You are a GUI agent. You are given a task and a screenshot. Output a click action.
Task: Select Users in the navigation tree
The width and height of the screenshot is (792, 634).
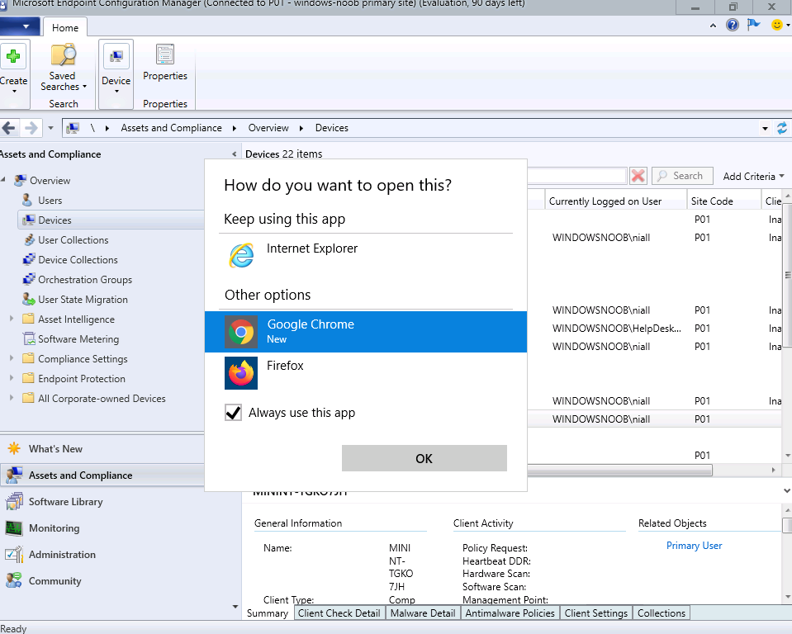pyautogui.click(x=50, y=201)
